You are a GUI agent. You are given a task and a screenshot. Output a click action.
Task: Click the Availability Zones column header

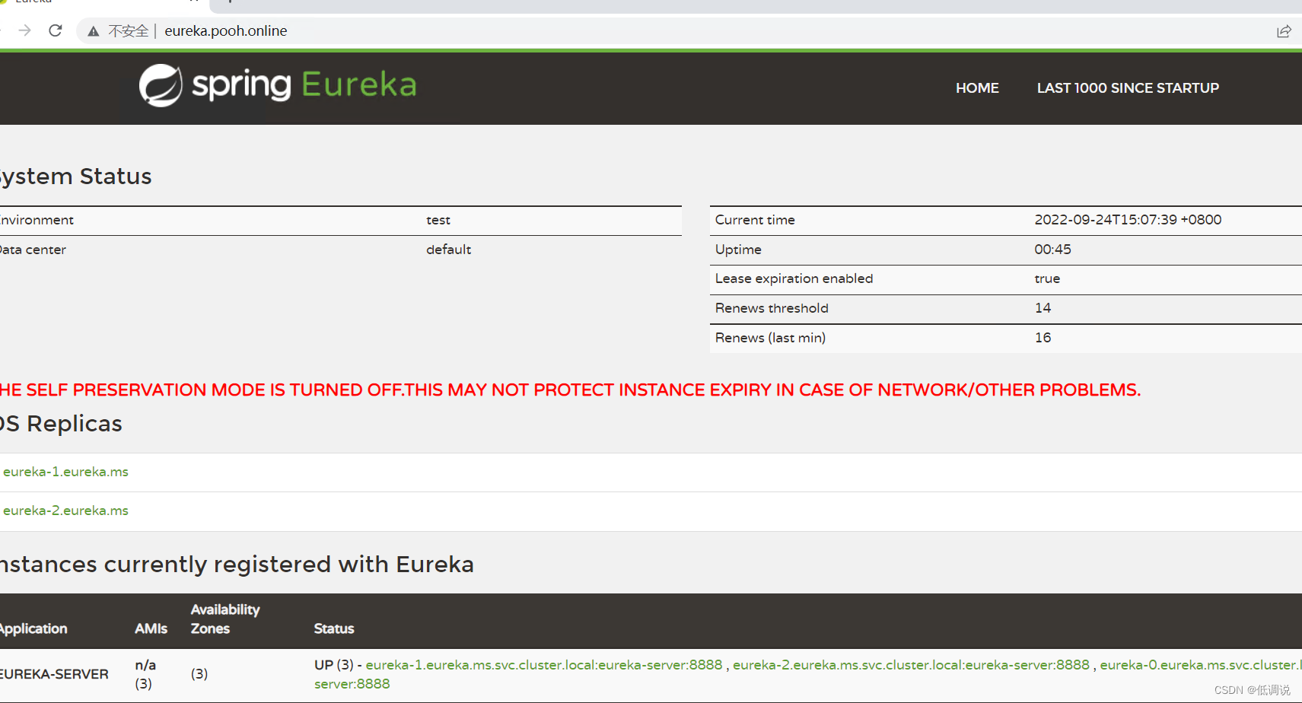(225, 619)
